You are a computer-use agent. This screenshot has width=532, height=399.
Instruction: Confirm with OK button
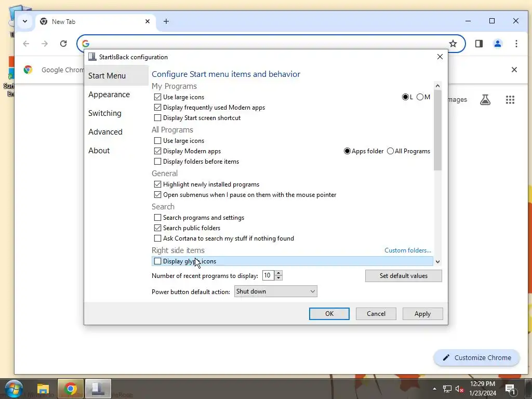coord(329,314)
